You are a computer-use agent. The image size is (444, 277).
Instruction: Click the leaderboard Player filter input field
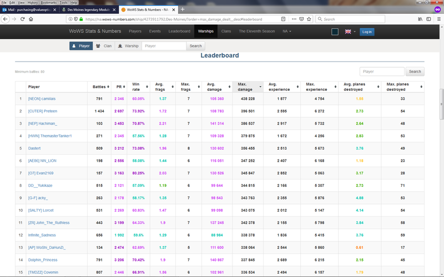pyautogui.click(x=382, y=71)
